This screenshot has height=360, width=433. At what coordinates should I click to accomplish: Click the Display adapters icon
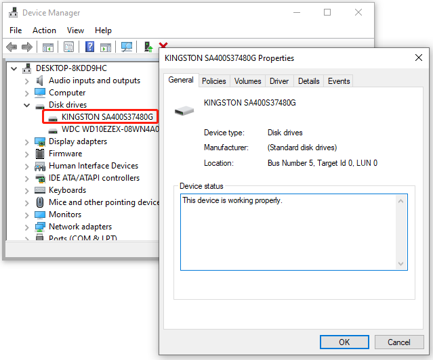tap(40, 142)
